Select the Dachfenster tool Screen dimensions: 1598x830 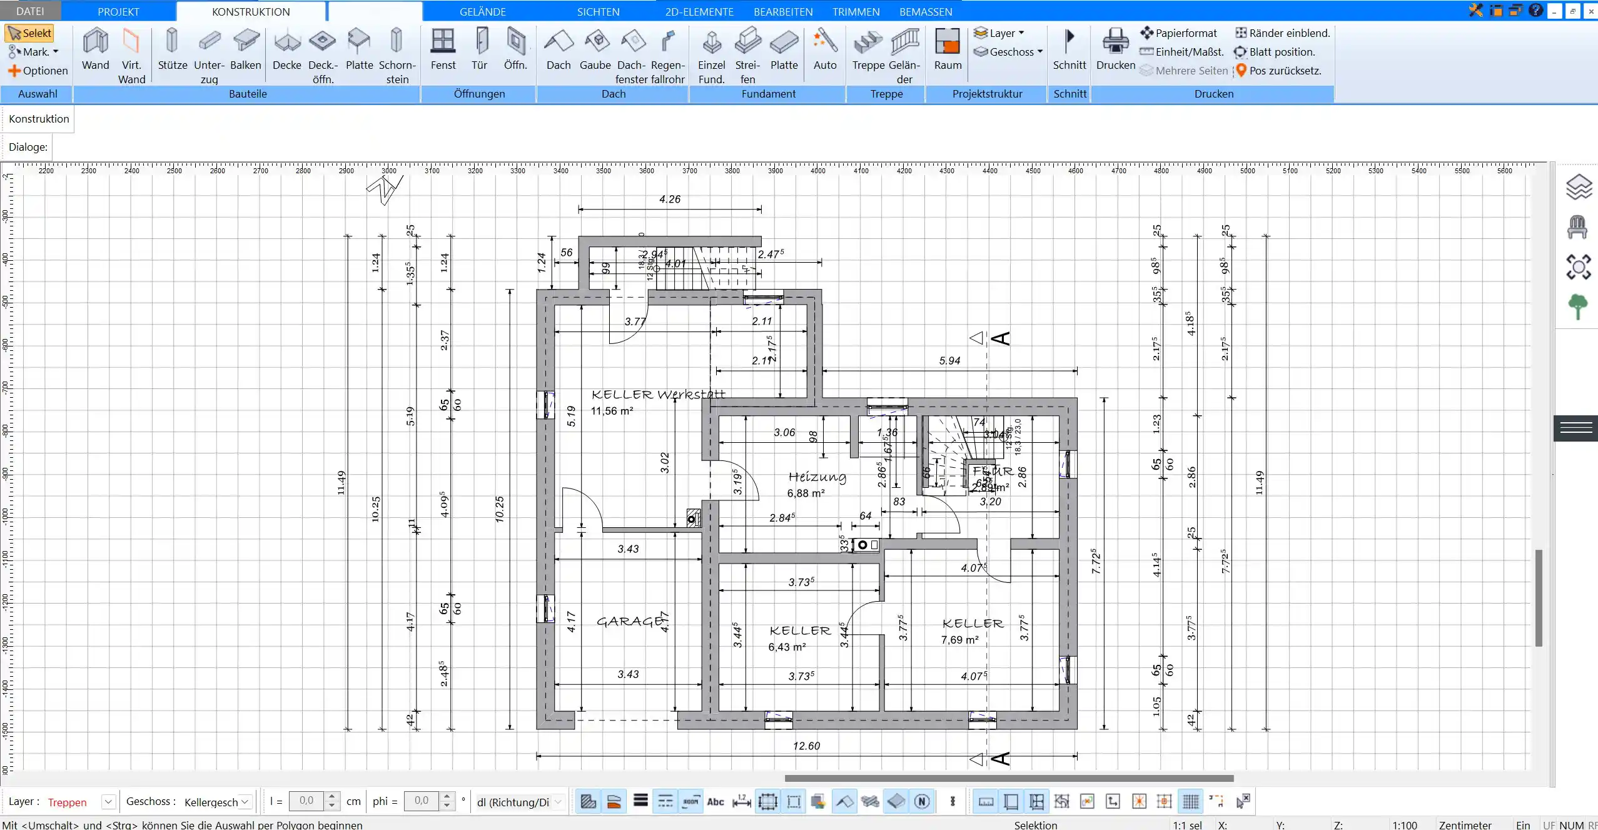pyautogui.click(x=631, y=56)
